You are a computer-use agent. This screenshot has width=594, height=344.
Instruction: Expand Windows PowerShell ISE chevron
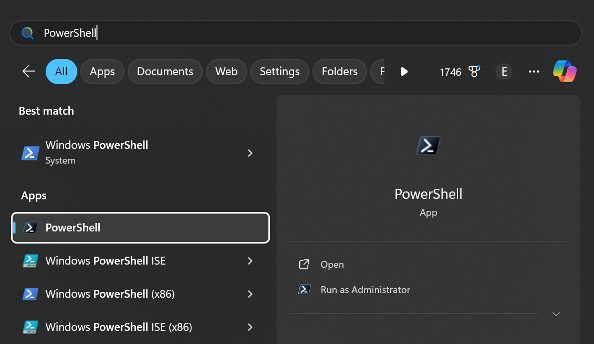click(250, 261)
